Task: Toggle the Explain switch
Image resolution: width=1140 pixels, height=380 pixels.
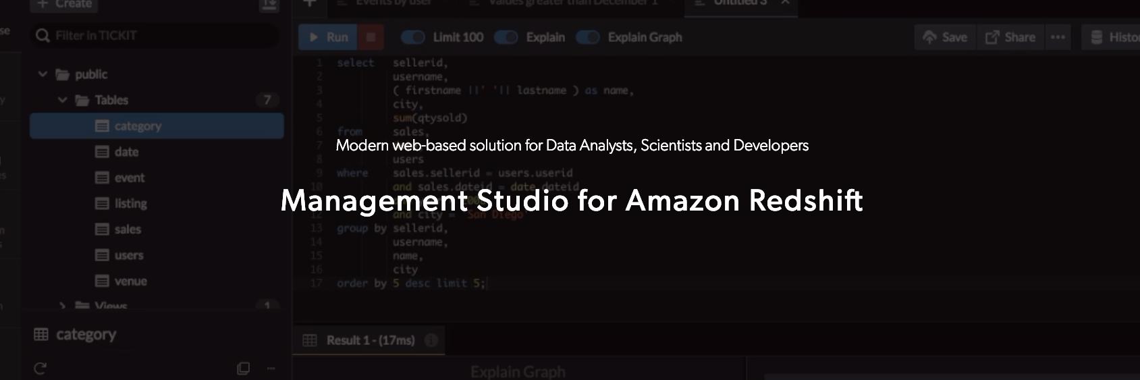Action: 506,37
